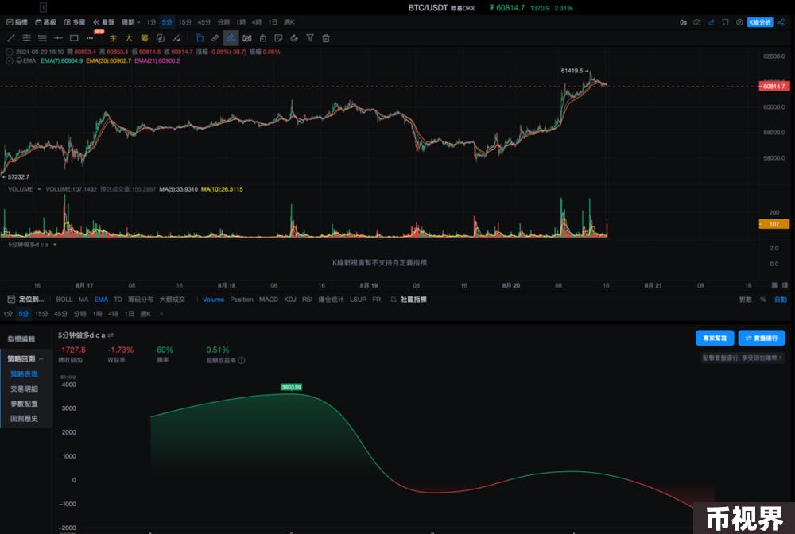Open 參數配置 in sidebar
Viewport: 795px width, 534px height.
pyautogui.click(x=25, y=404)
